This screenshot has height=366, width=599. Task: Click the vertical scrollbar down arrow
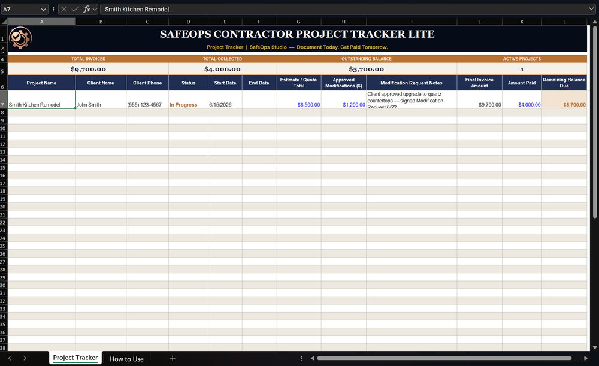[x=594, y=347]
